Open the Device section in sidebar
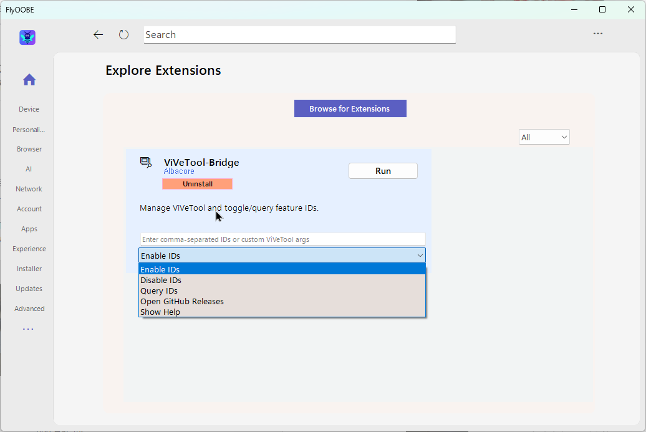Screen dimensions: 646x432 (x=29, y=109)
